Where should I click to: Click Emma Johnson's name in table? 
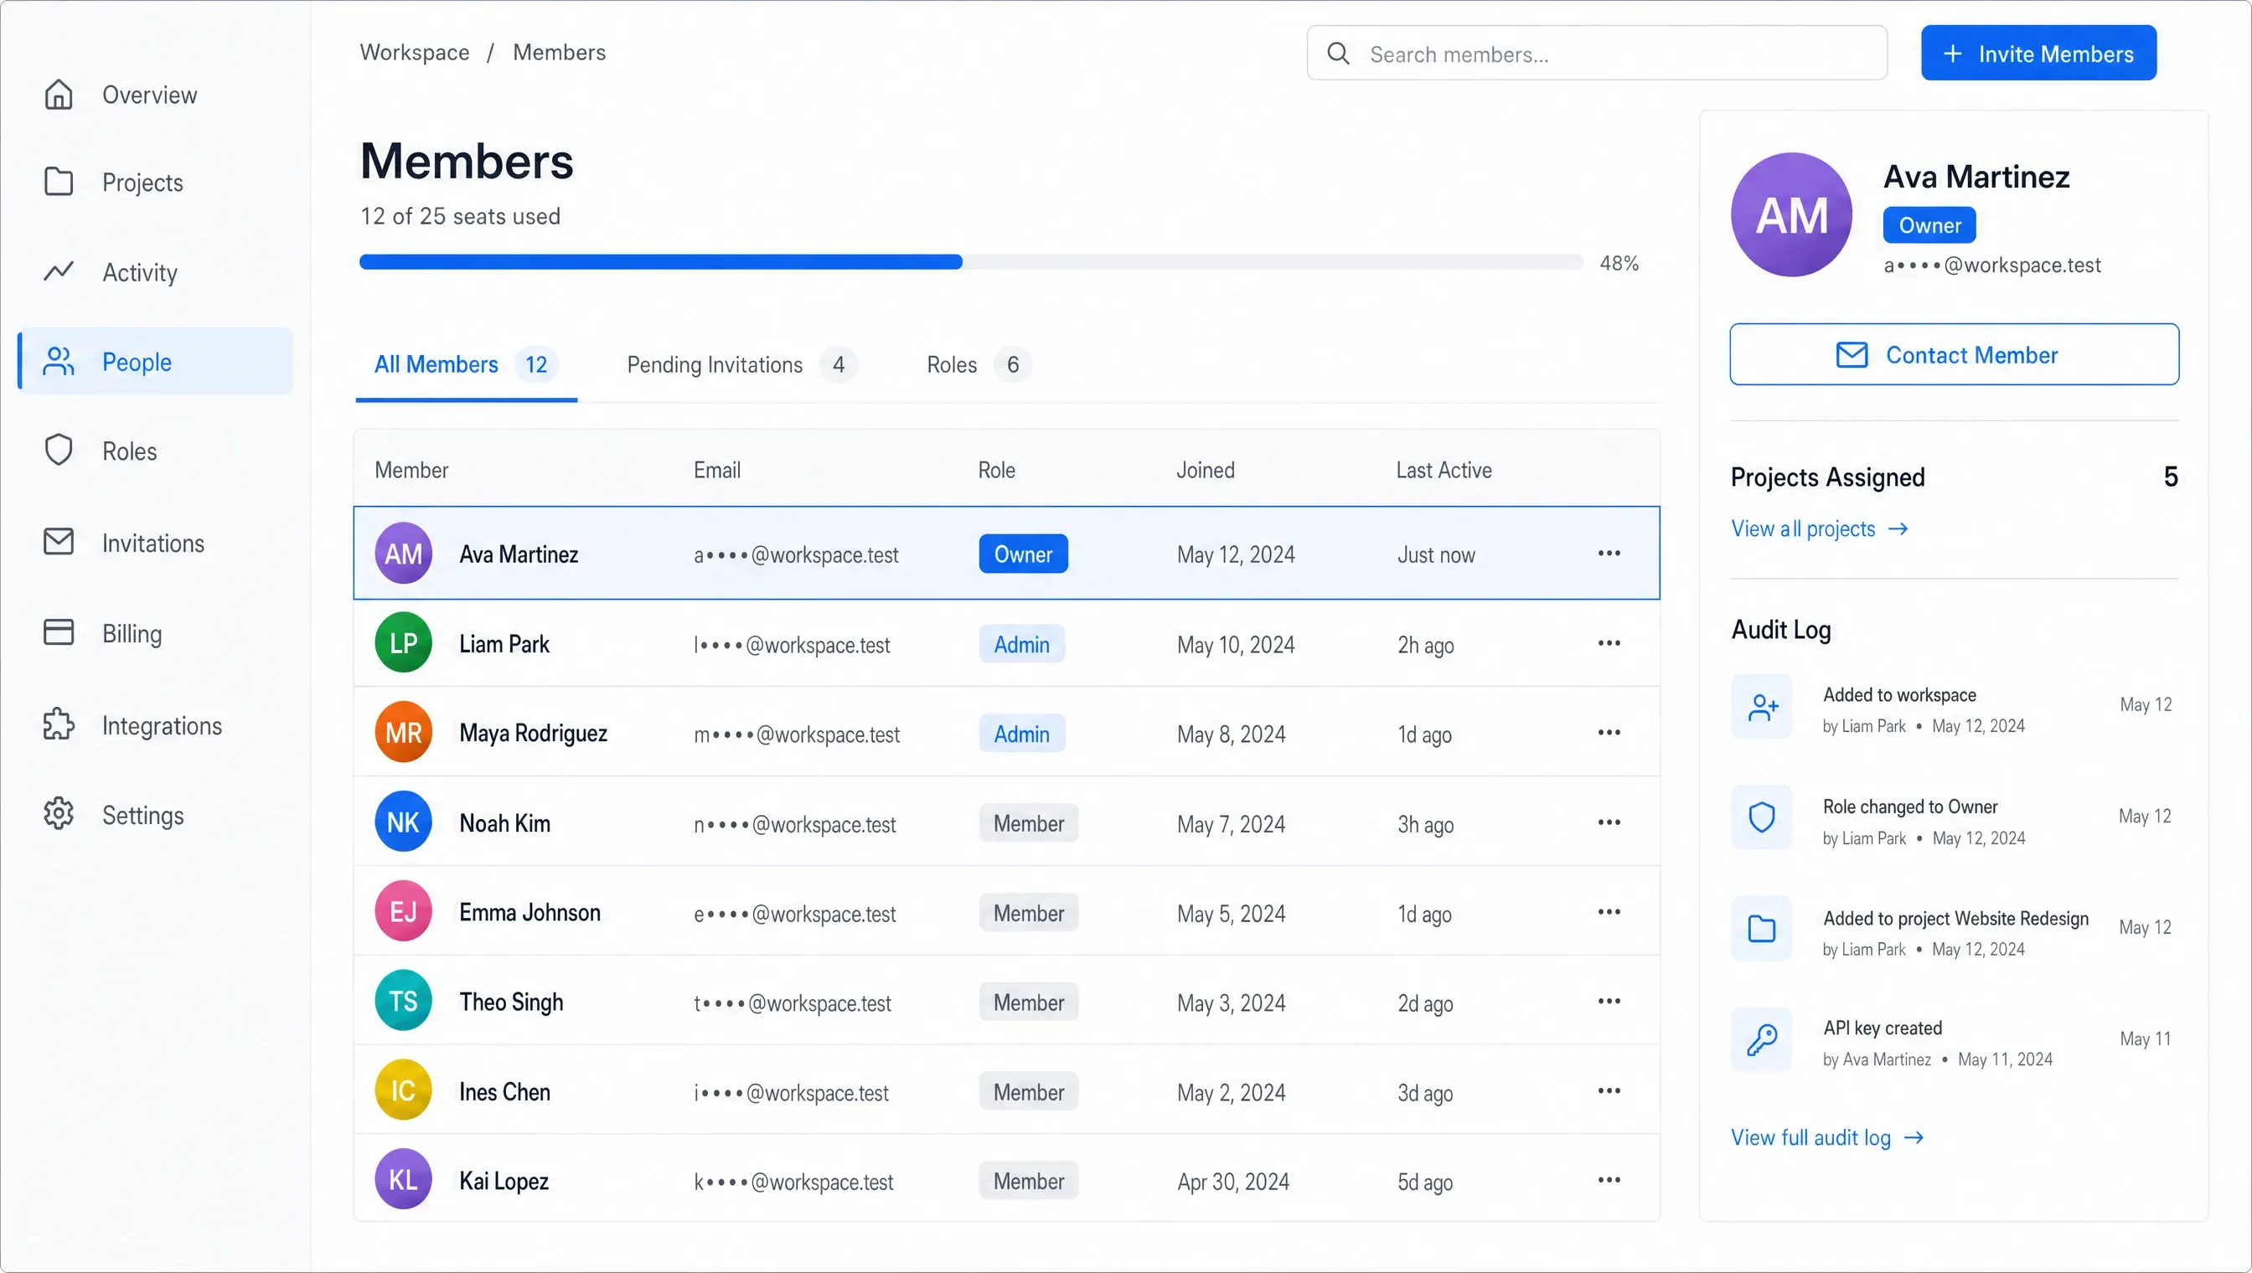point(530,913)
